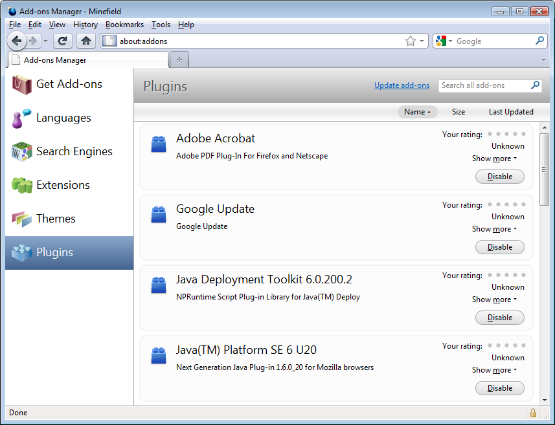The width and height of the screenshot is (555, 425).
Task: Open the Edit menu
Action: [35, 25]
